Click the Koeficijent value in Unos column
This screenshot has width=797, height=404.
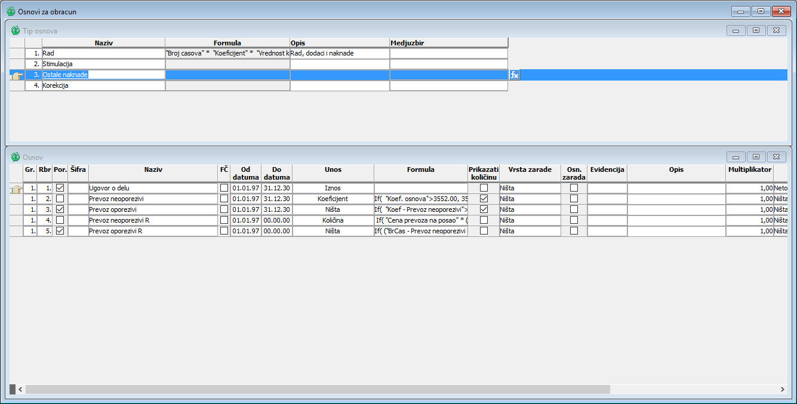333,199
